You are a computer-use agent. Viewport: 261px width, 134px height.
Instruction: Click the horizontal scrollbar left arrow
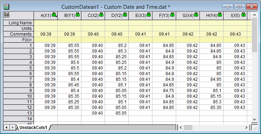click(x=181, y=128)
